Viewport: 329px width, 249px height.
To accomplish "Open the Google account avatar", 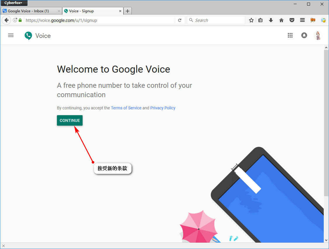I will [318, 35].
